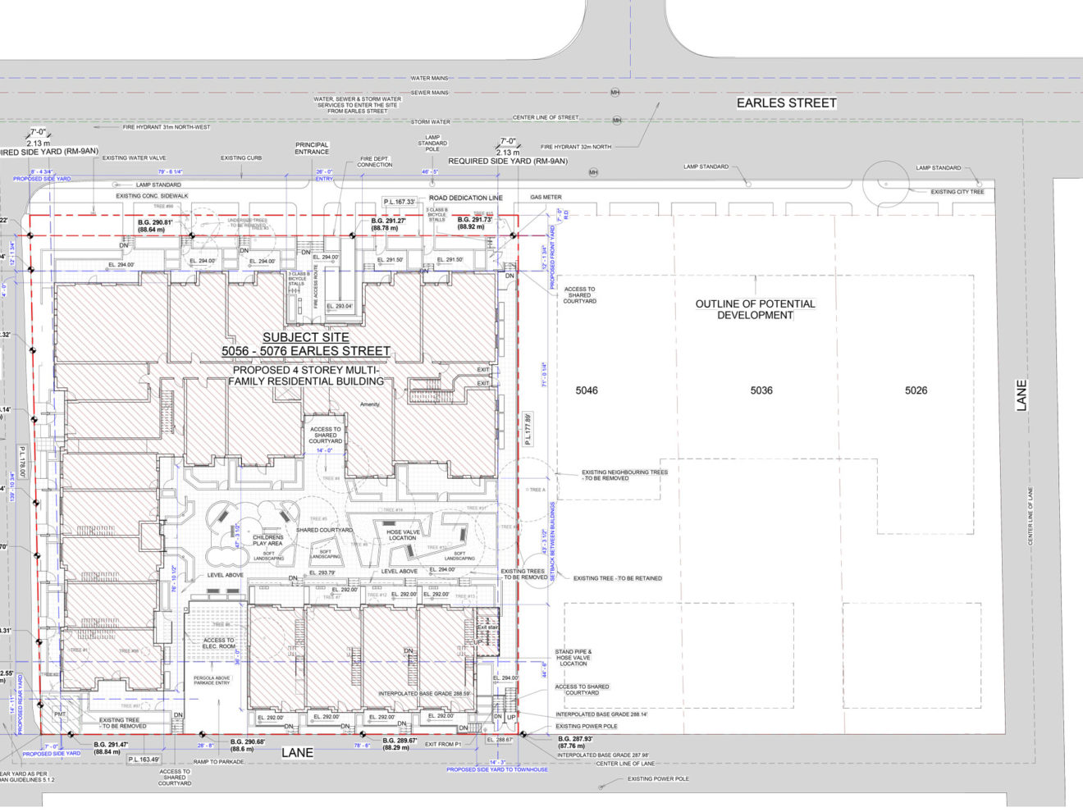
Task: Select the Pergola Above Parkade Entry label
Action: pyautogui.click(x=212, y=680)
